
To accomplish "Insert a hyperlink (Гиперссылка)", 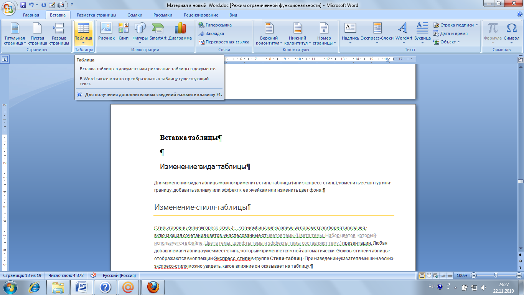I will [215, 25].
